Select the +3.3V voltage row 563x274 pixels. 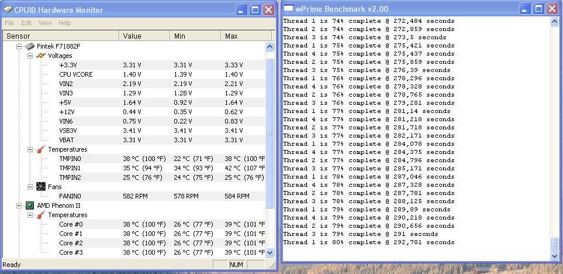click(161, 65)
